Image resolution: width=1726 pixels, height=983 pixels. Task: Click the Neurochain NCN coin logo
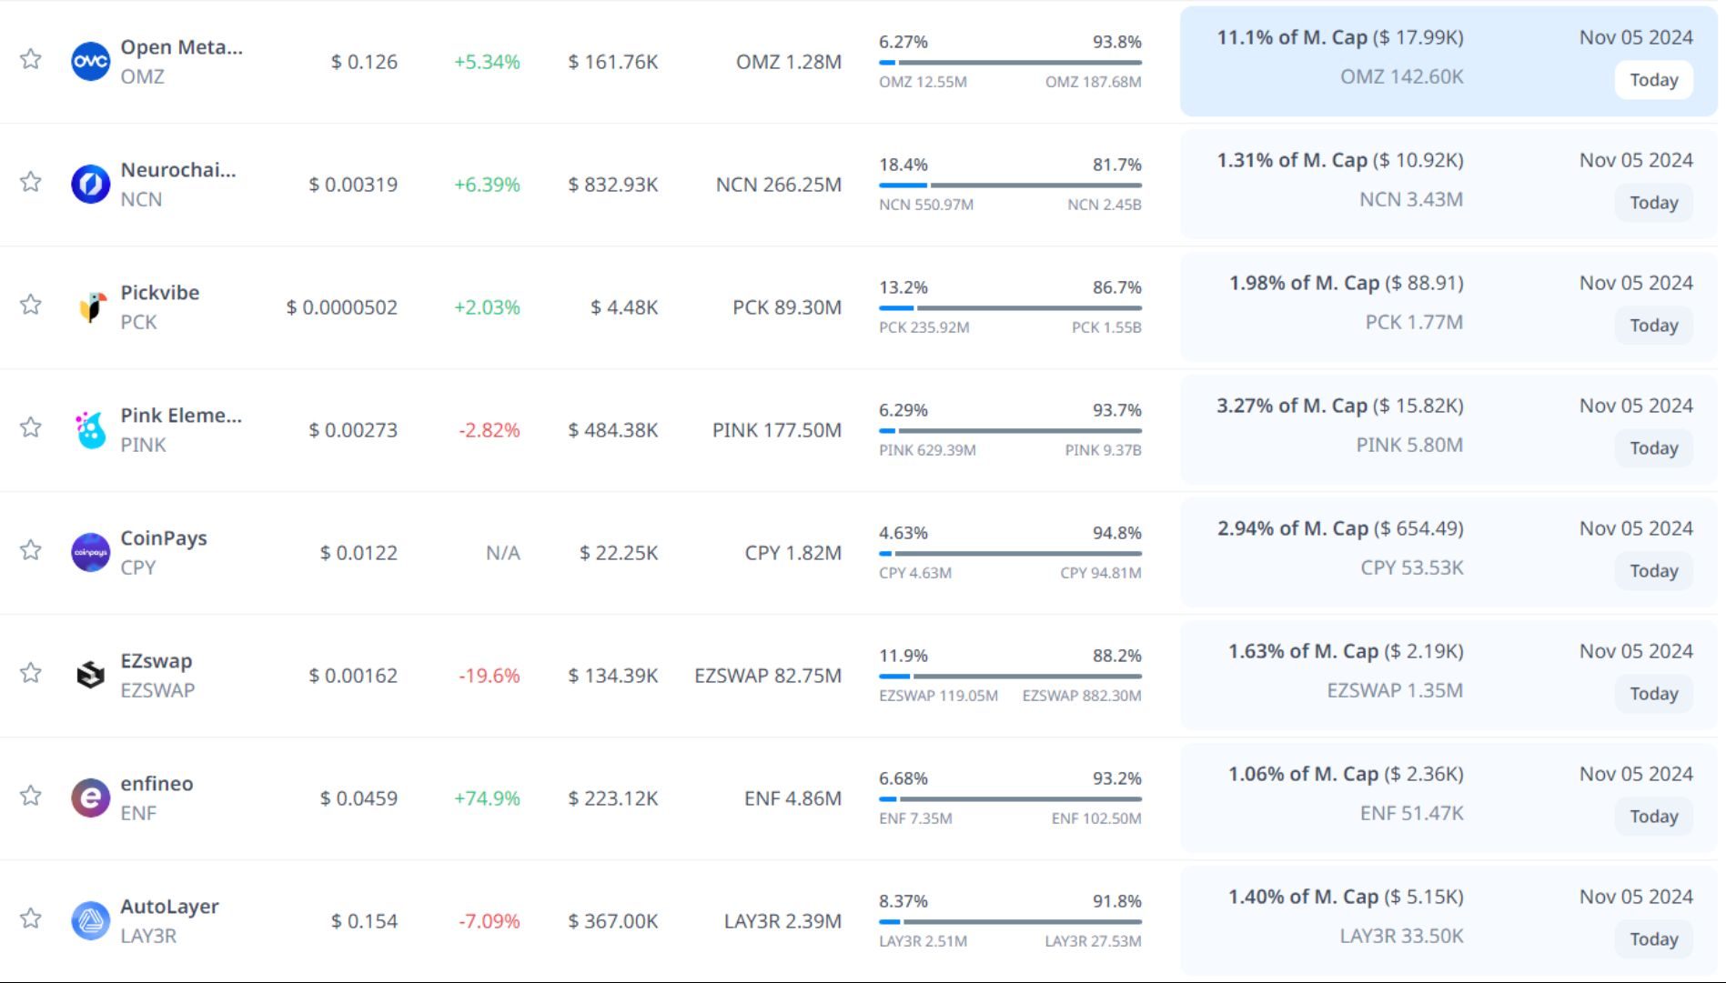91,185
